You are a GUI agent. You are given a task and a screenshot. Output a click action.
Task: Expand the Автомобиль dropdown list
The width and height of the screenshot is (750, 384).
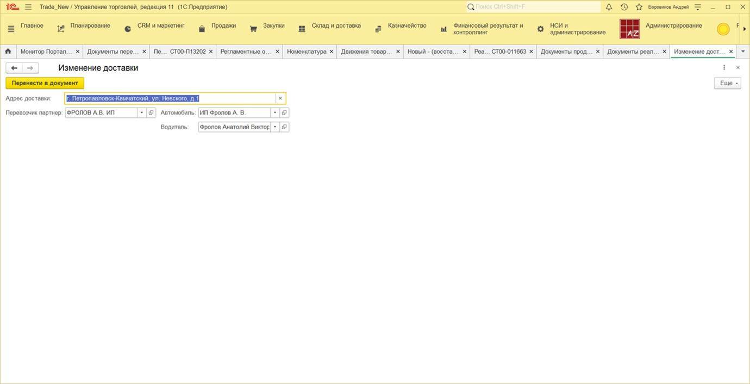point(275,112)
